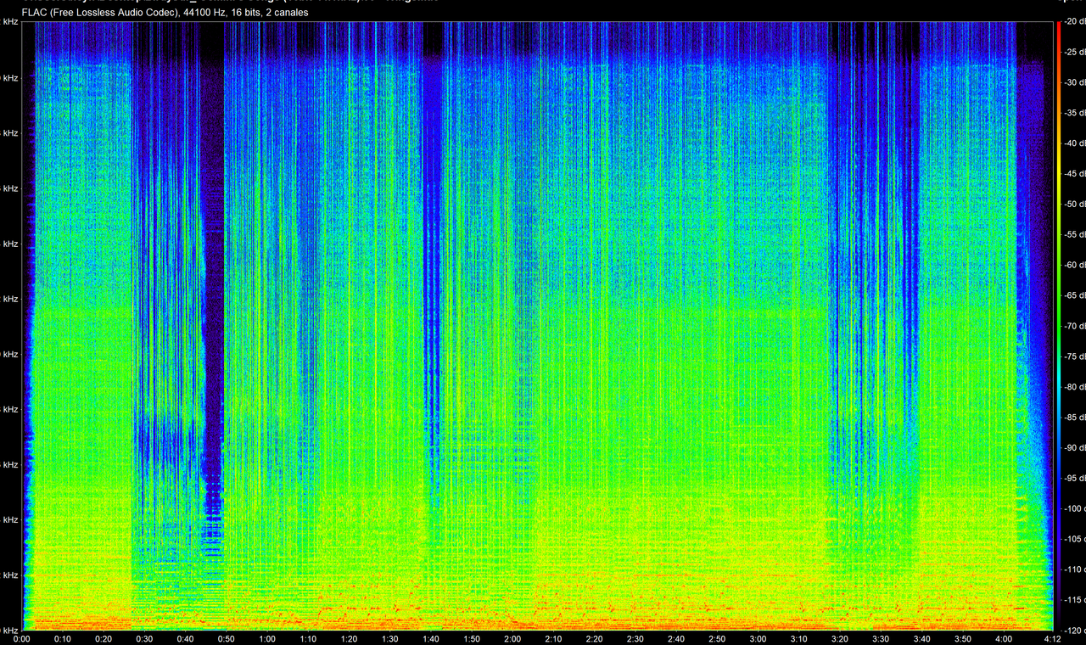This screenshot has height=645, width=1086.
Task: Click the 1:10 time axis label
Action: [308, 638]
